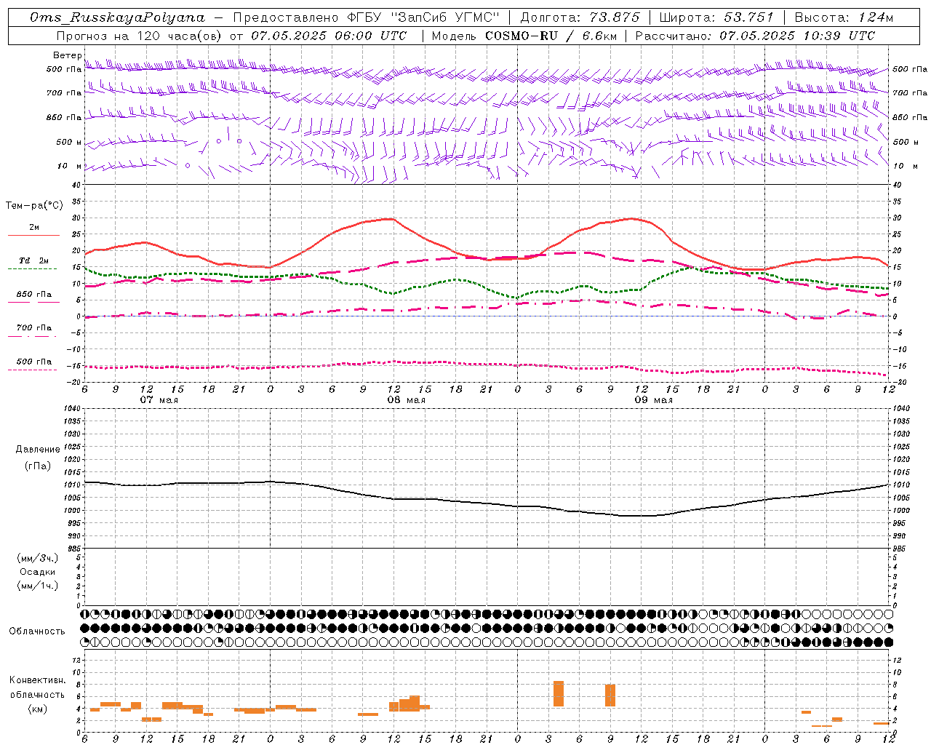Click the left 500 м wind level label
The height and width of the screenshot is (745, 931).
click(69, 142)
